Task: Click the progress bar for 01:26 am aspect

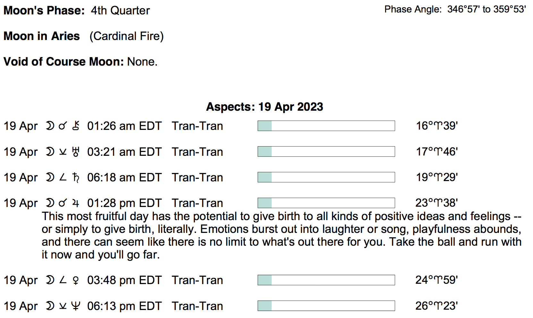Action: (x=326, y=126)
